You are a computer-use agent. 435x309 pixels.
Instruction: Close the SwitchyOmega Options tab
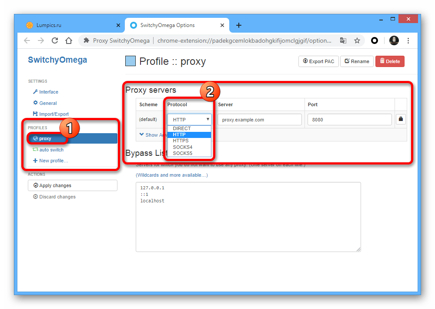(222, 25)
